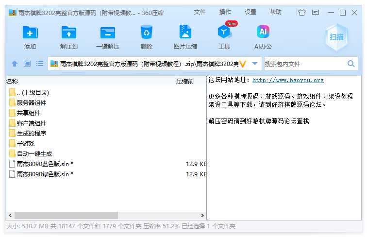Click the scrollbar right arrow
Image resolution: width=367 pixels, height=237 pixels.
pos(202,215)
